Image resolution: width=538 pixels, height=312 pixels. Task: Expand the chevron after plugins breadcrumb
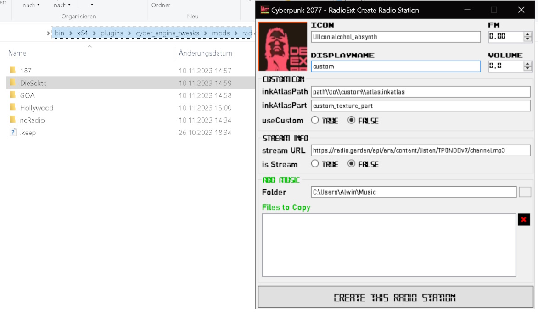(x=129, y=33)
